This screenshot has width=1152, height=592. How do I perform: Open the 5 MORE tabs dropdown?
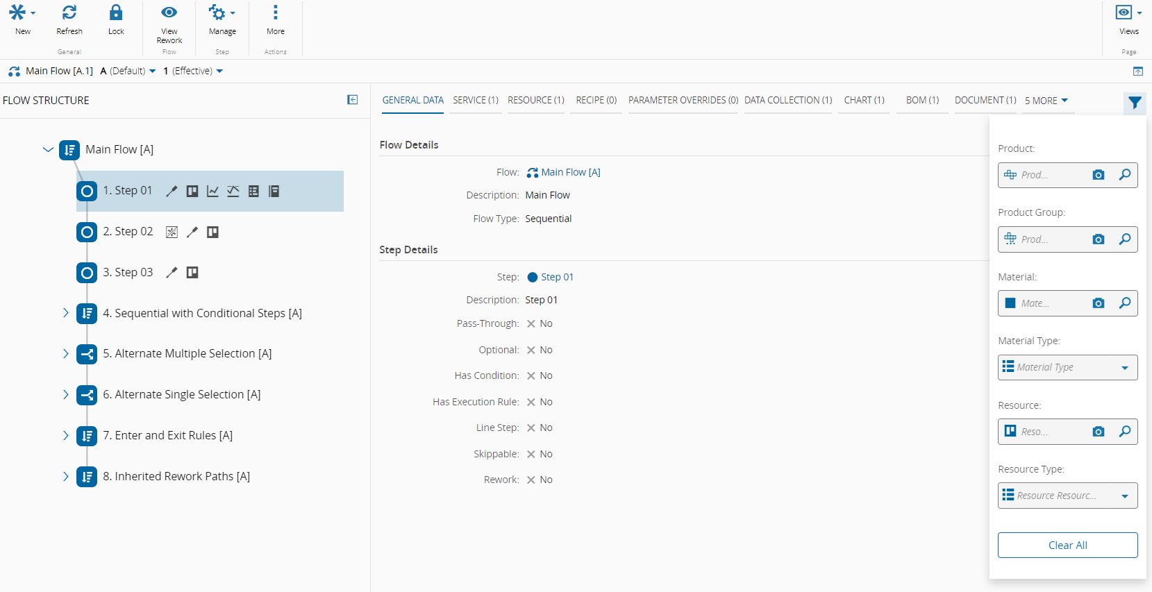tap(1046, 101)
